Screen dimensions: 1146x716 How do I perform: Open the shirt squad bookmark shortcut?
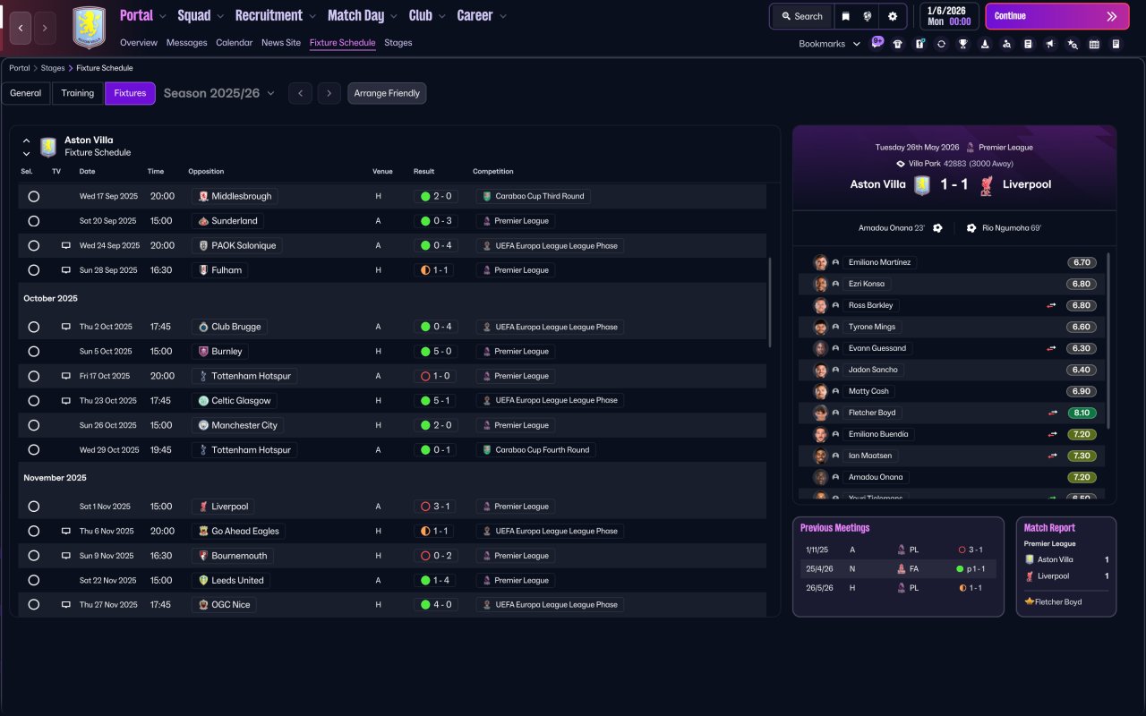898,44
